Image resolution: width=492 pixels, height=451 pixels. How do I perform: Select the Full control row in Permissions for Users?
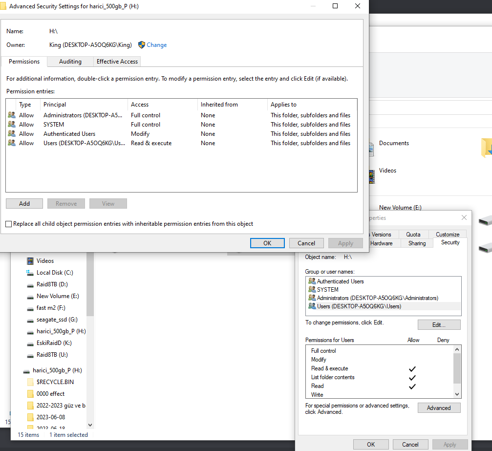pyautogui.click(x=380, y=350)
